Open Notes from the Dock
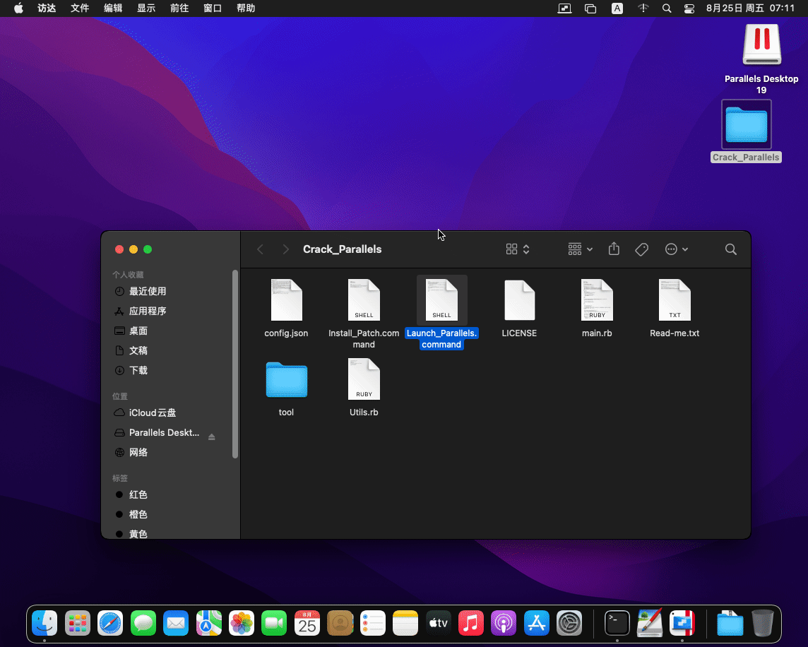The height and width of the screenshot is (647, 808). 405,623
